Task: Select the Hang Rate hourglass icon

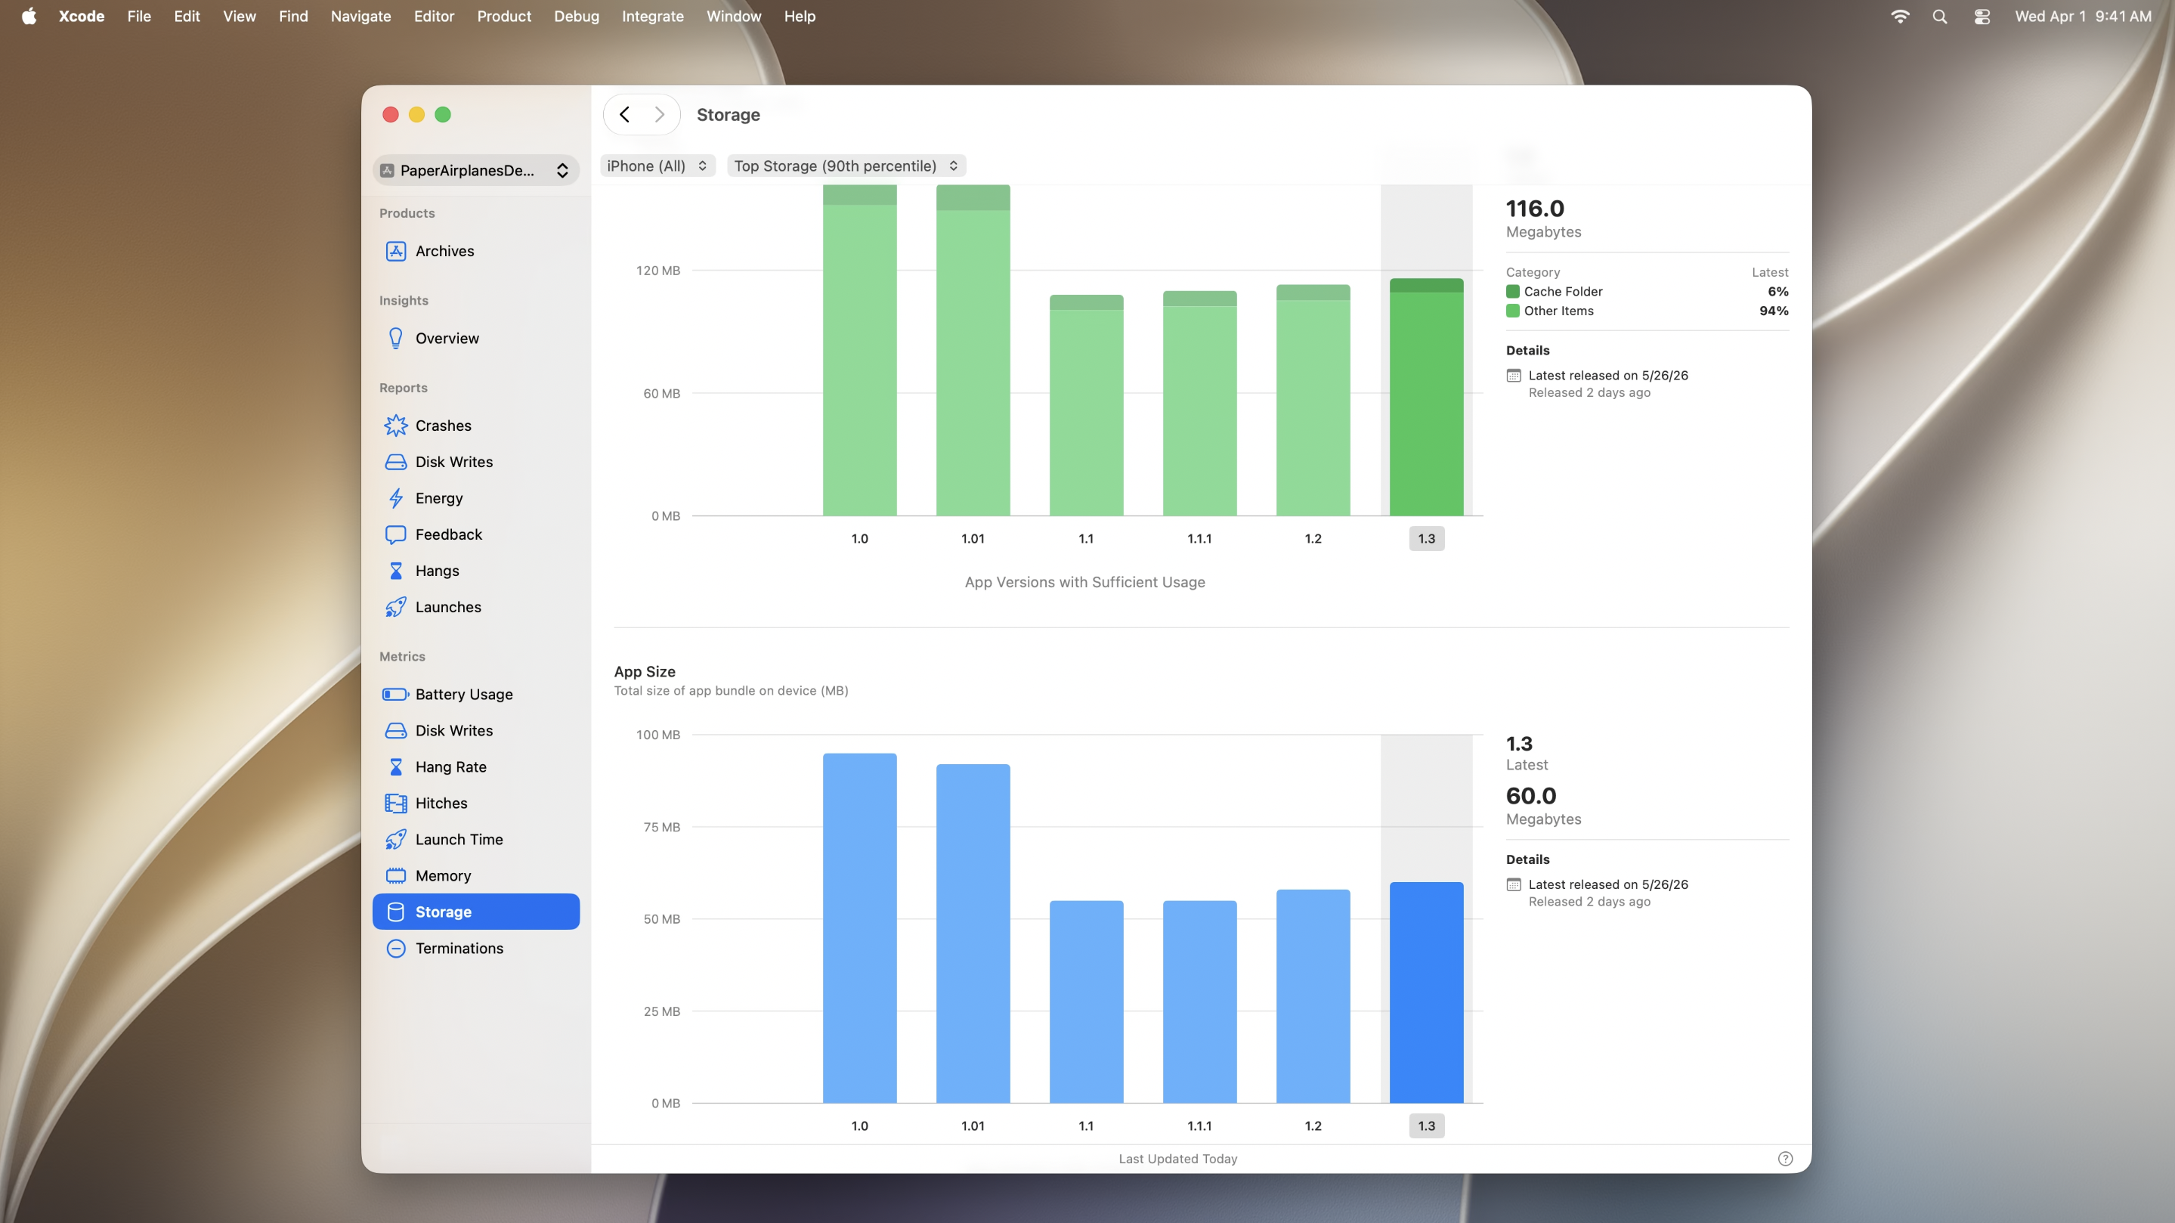Action: (395, 766)
